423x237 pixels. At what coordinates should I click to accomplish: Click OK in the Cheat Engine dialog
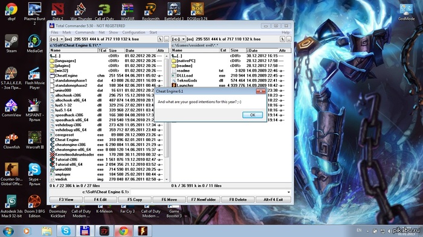click(253, 115)
